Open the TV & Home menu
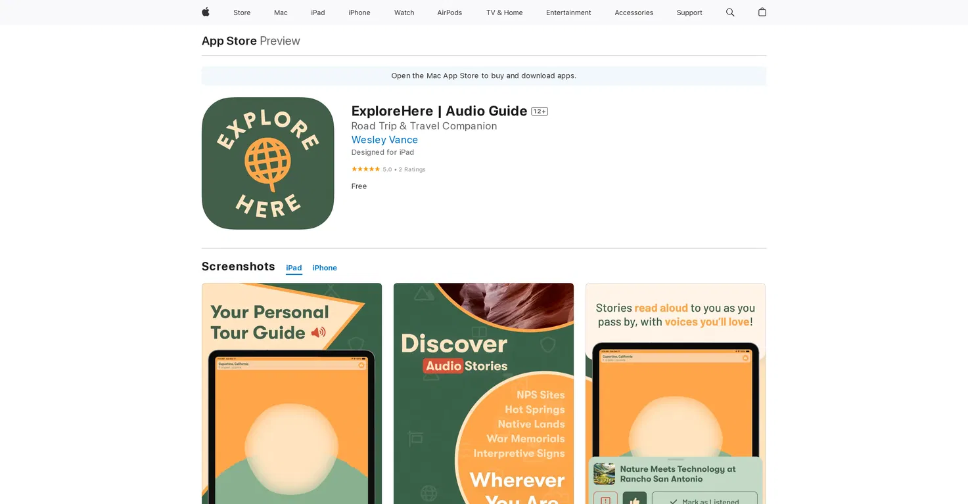The width and height of the screenshot is (968, 504). click(505, 12)
